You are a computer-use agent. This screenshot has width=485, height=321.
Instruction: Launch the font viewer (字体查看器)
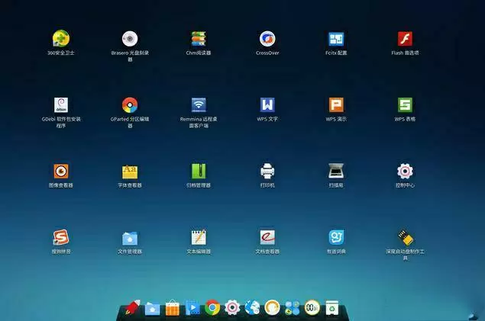tap(130, 172)
